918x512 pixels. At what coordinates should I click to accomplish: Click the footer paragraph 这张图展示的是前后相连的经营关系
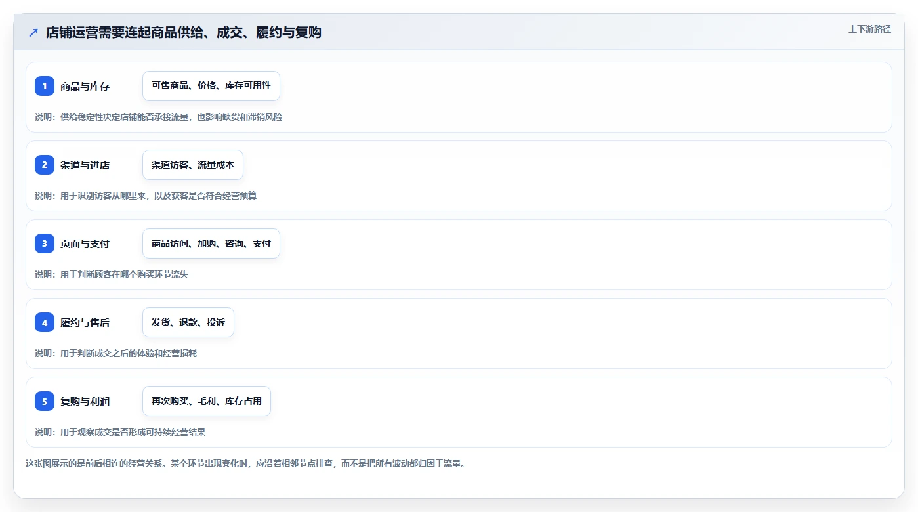tap(245, 463)
